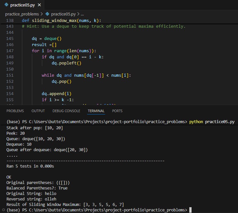
Task: Click the dq.pop() statement
Action: [62, 82]
